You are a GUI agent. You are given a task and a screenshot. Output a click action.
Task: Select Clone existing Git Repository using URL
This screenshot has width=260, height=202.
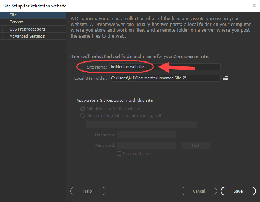pyautogui.click(x=82, y=116)
